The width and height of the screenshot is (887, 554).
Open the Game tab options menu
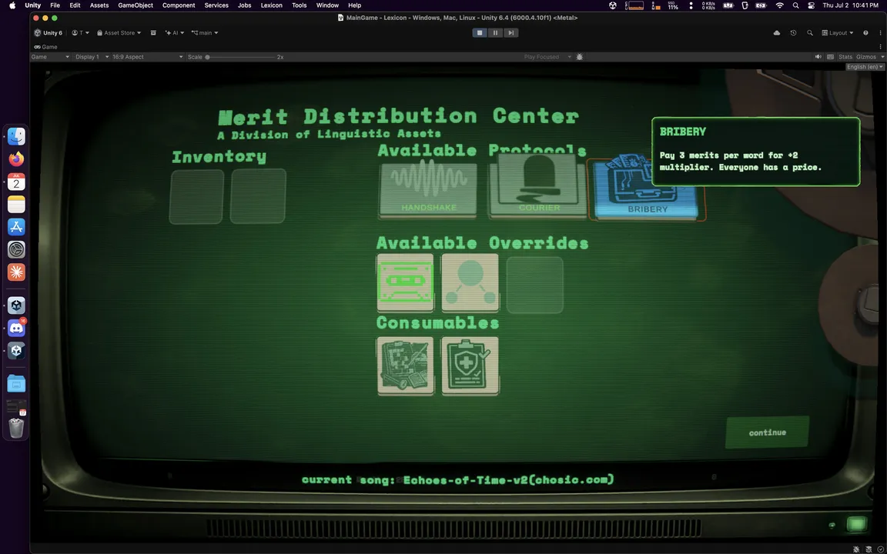[880, 47]
